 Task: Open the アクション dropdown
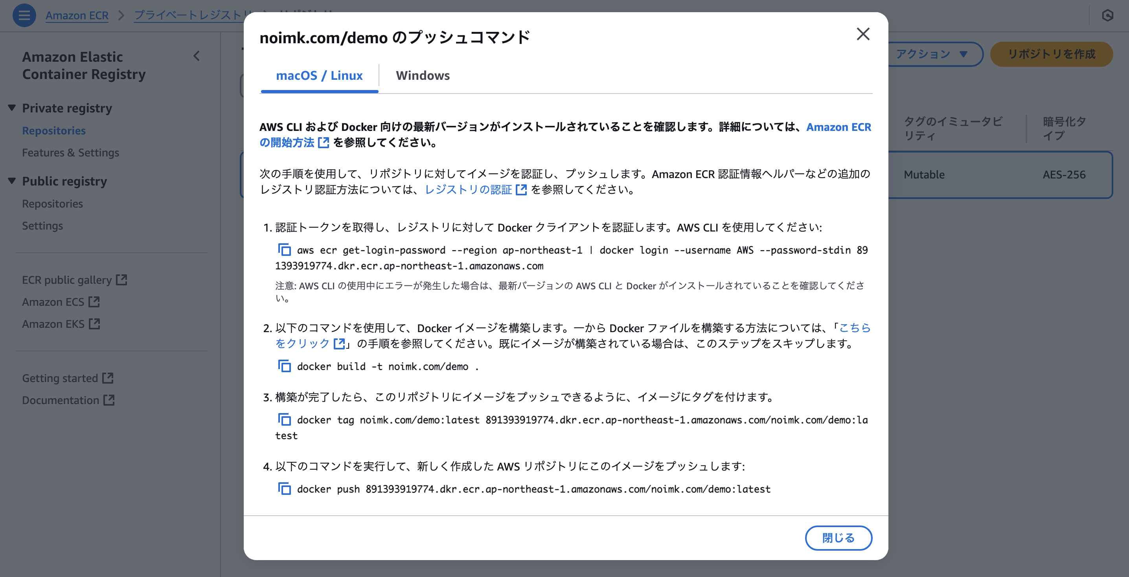tap(934, 54)
